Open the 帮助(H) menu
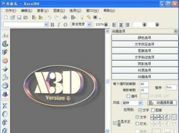The height and width of the screenshot is (133, 179). 109,10
